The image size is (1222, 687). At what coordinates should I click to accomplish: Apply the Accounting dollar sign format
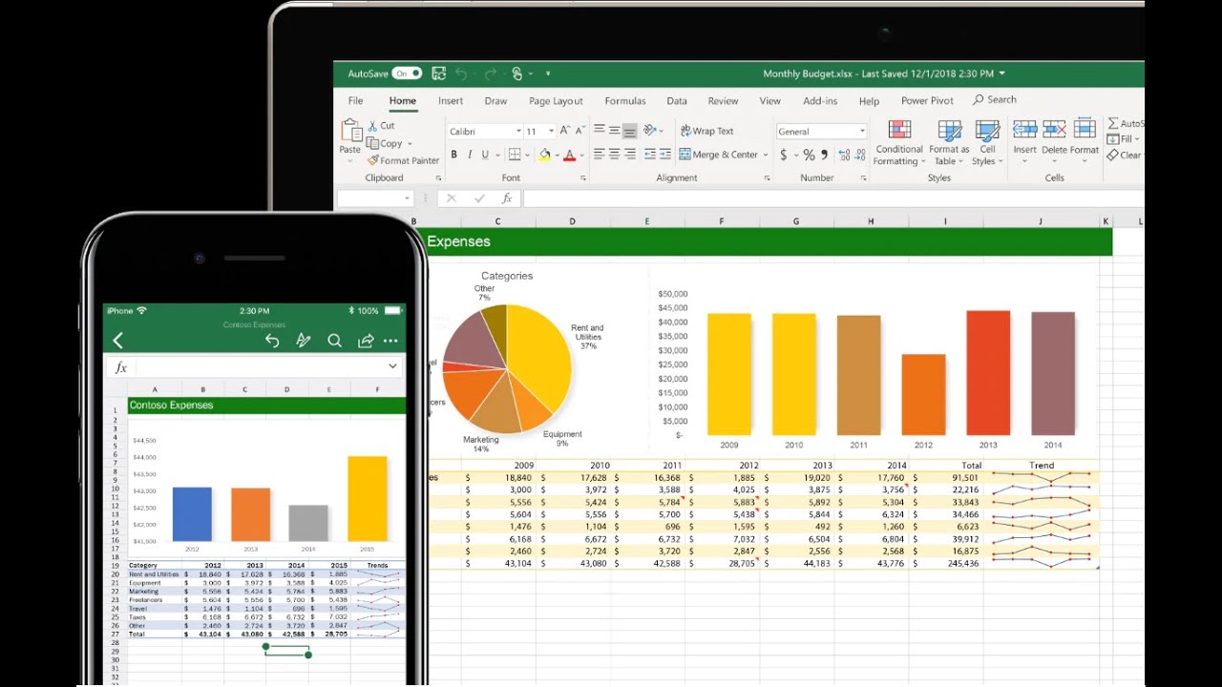pyautogui.click(x=784, y=155)
